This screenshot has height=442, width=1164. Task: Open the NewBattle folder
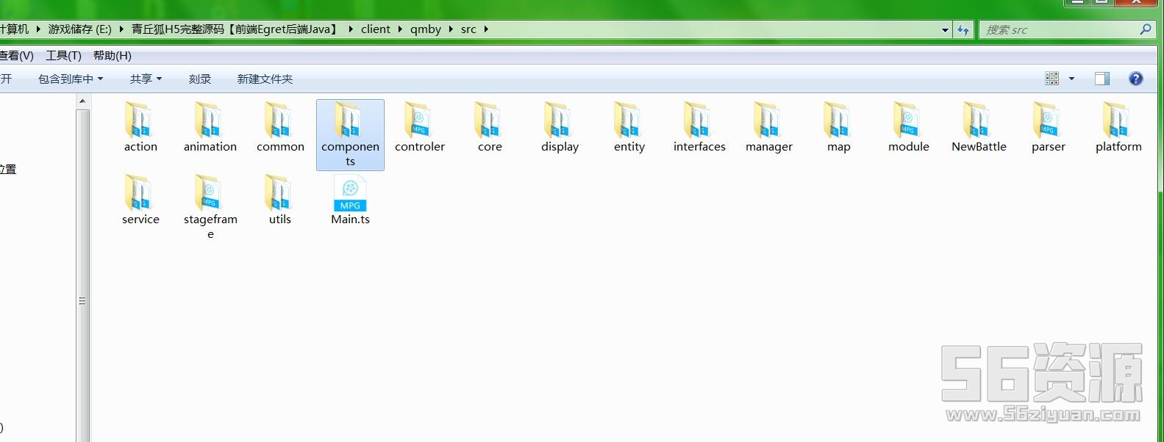coord(978,121)
